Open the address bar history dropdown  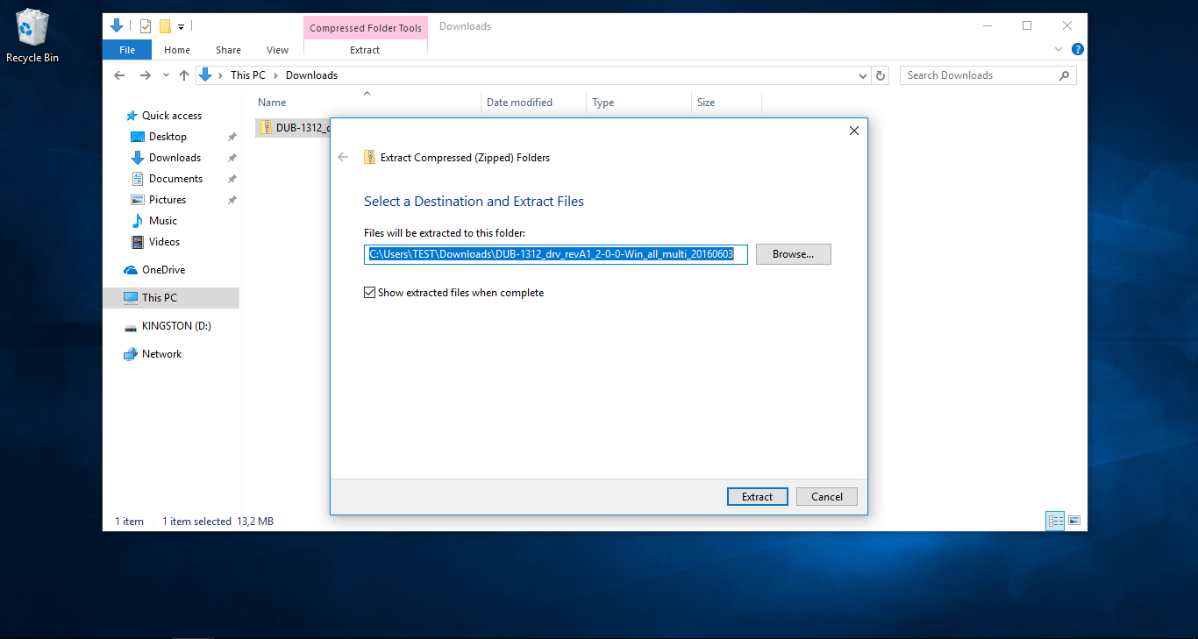[x=863, y=76]
